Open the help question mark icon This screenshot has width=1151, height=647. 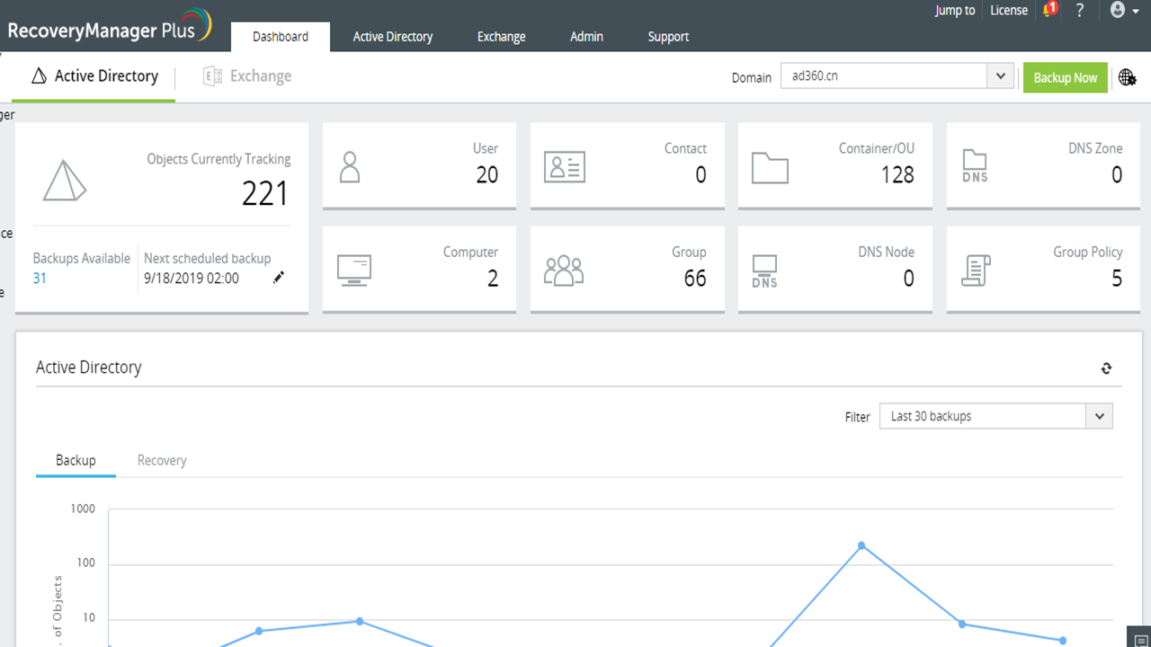pyautogui.click(x=1080, y=10)
